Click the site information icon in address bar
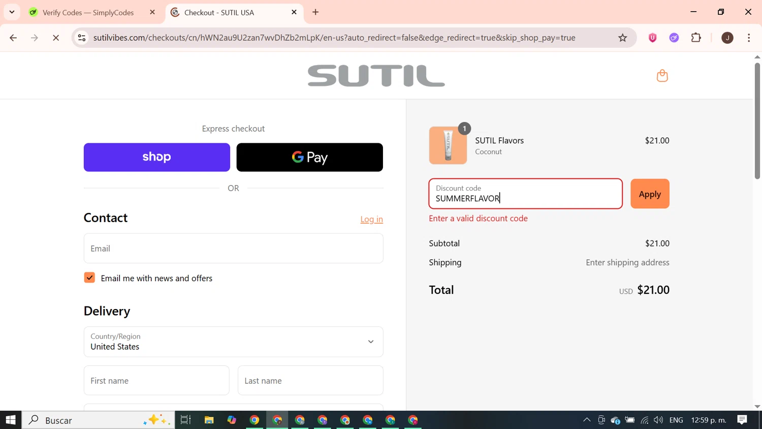The image size is (762, 429). [82, 38]
